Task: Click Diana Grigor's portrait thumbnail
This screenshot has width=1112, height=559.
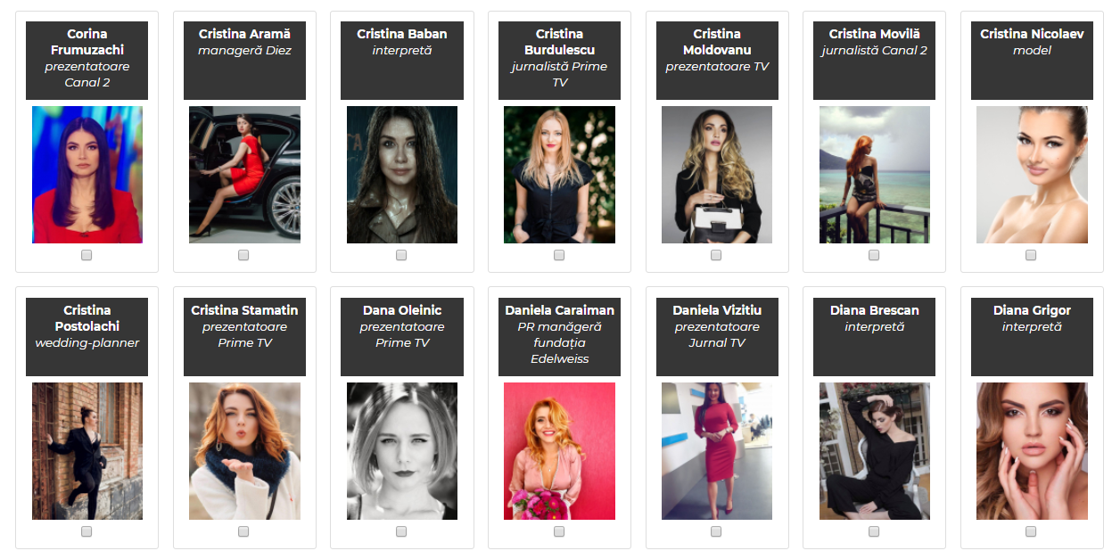Action: coord(1032,451)
